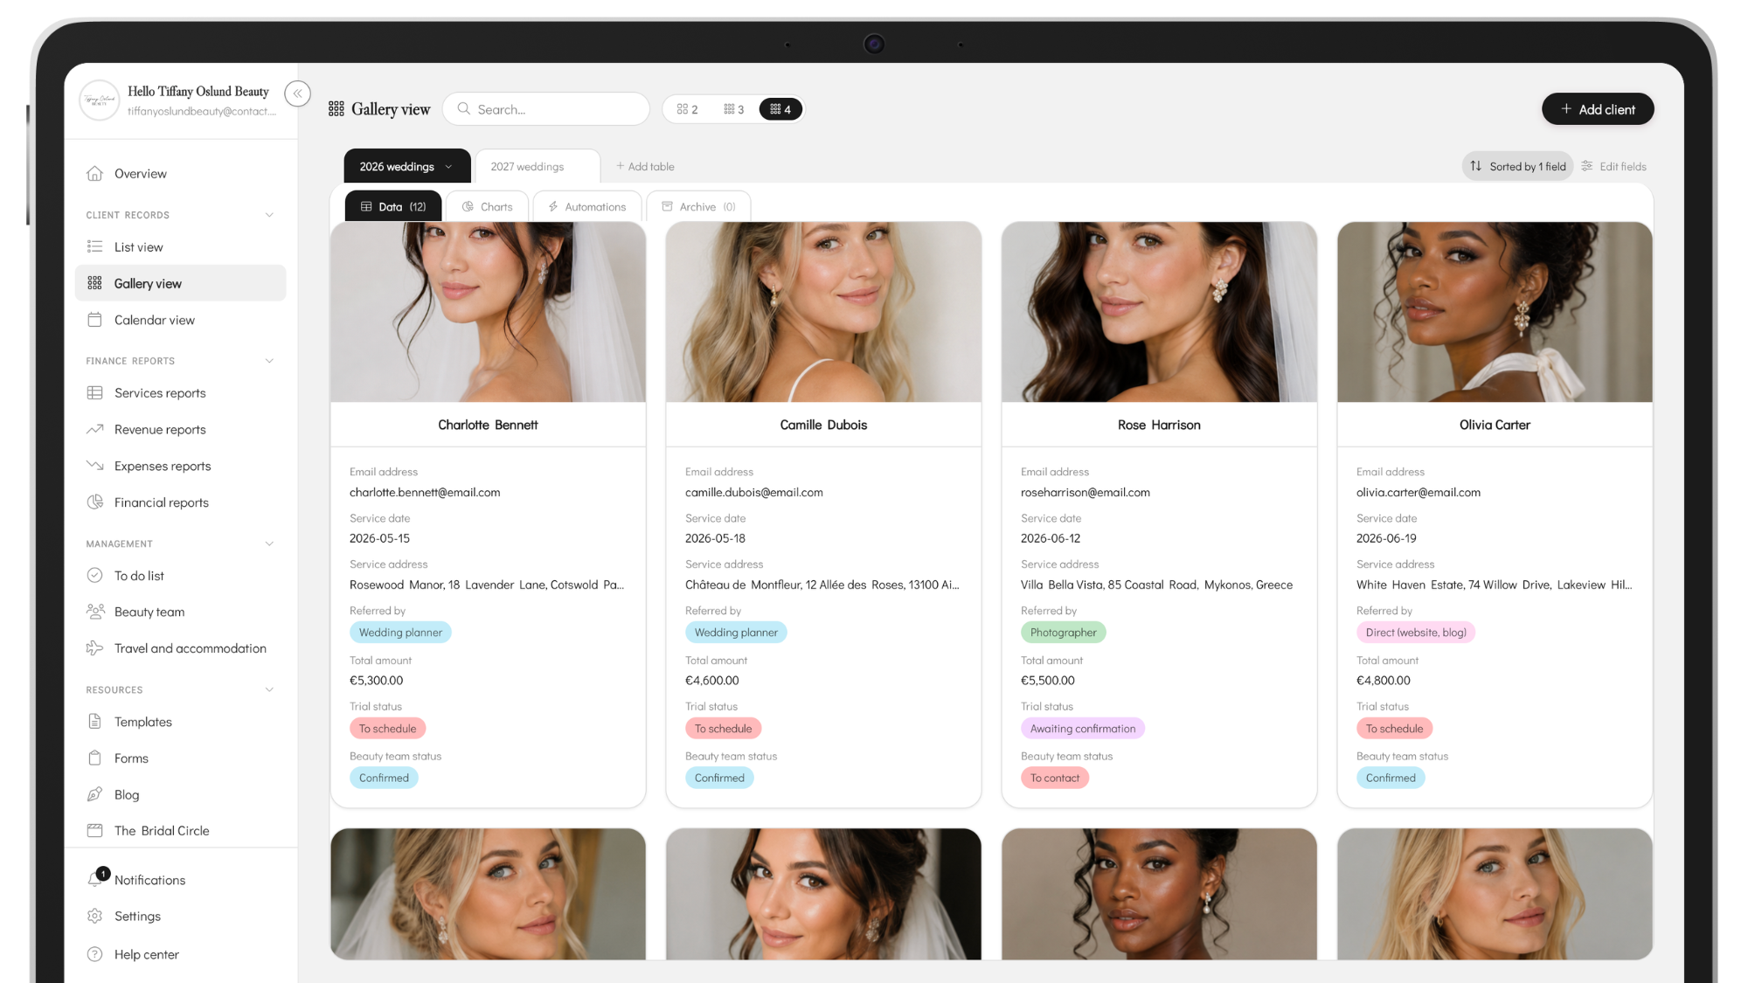Open Services reports table icon
This screenshot has width=1748, height=983.
pos(94,392)
